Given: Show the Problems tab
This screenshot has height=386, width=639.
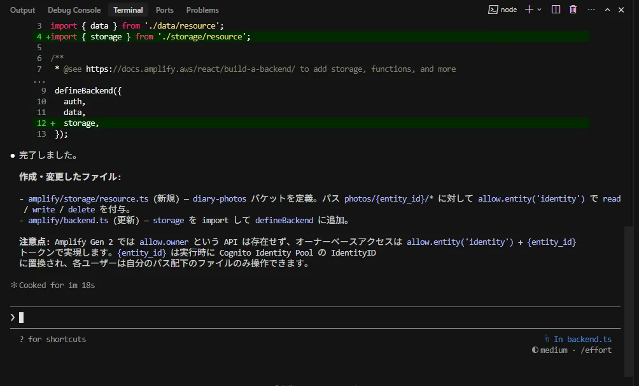Looking at the screenshot, I should (202, 10).
